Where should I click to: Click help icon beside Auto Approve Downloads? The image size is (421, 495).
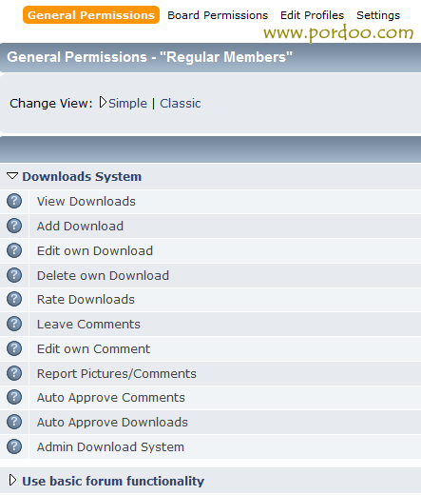click(14, 422)
